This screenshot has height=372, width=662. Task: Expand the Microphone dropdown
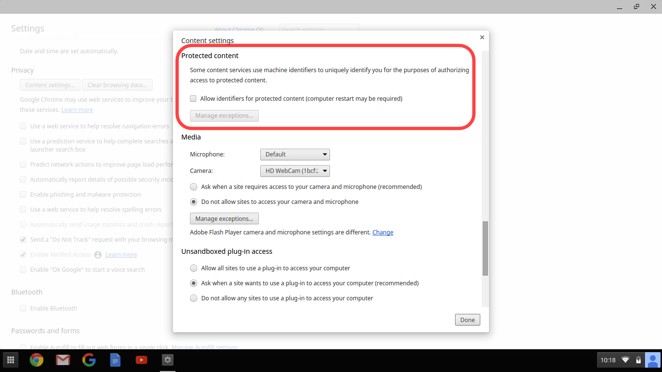295,155
